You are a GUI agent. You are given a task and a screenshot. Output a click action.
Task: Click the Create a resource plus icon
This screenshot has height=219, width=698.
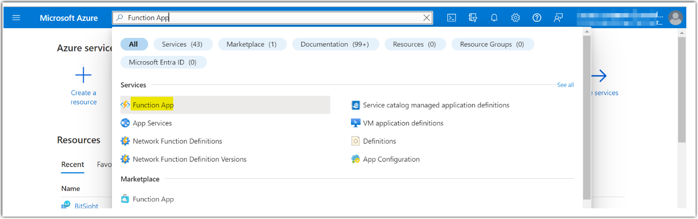[x=83, y=75]
